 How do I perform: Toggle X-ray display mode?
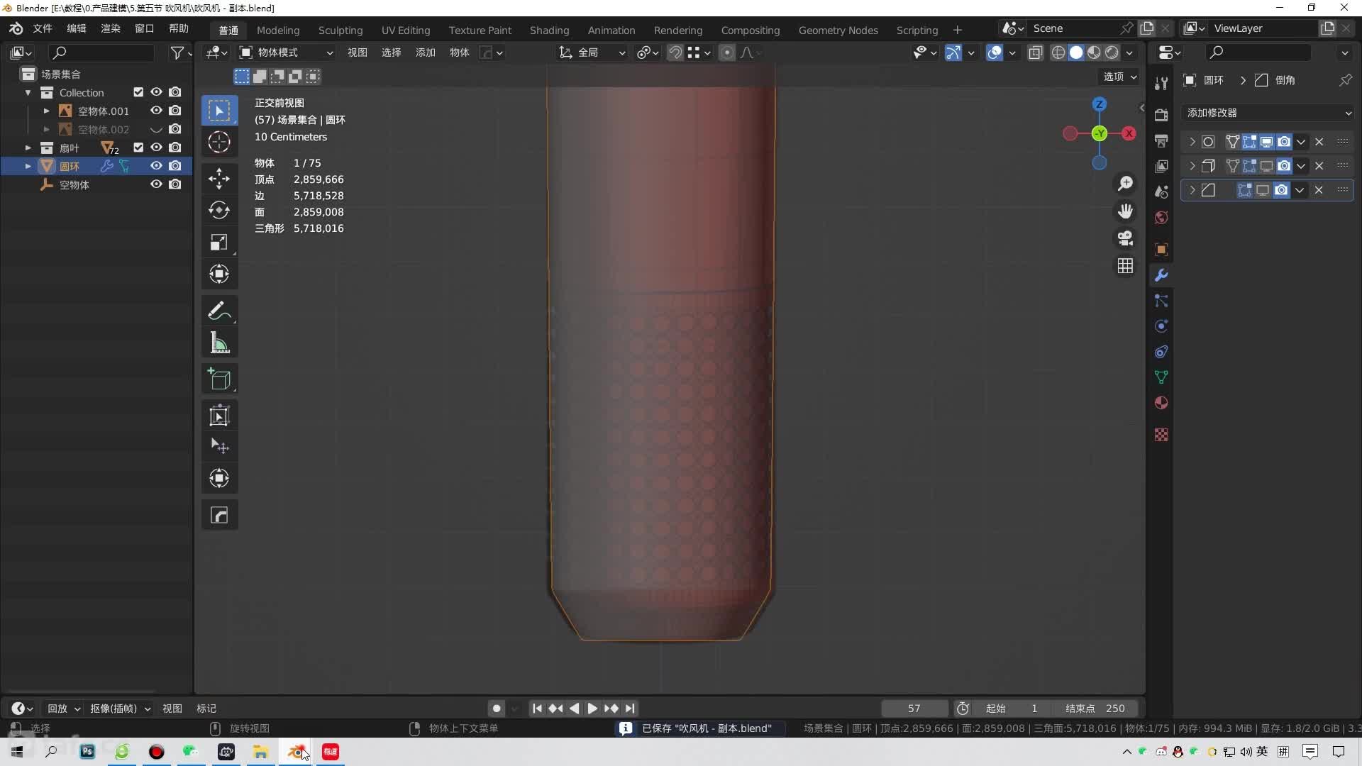coord(1036,52)
